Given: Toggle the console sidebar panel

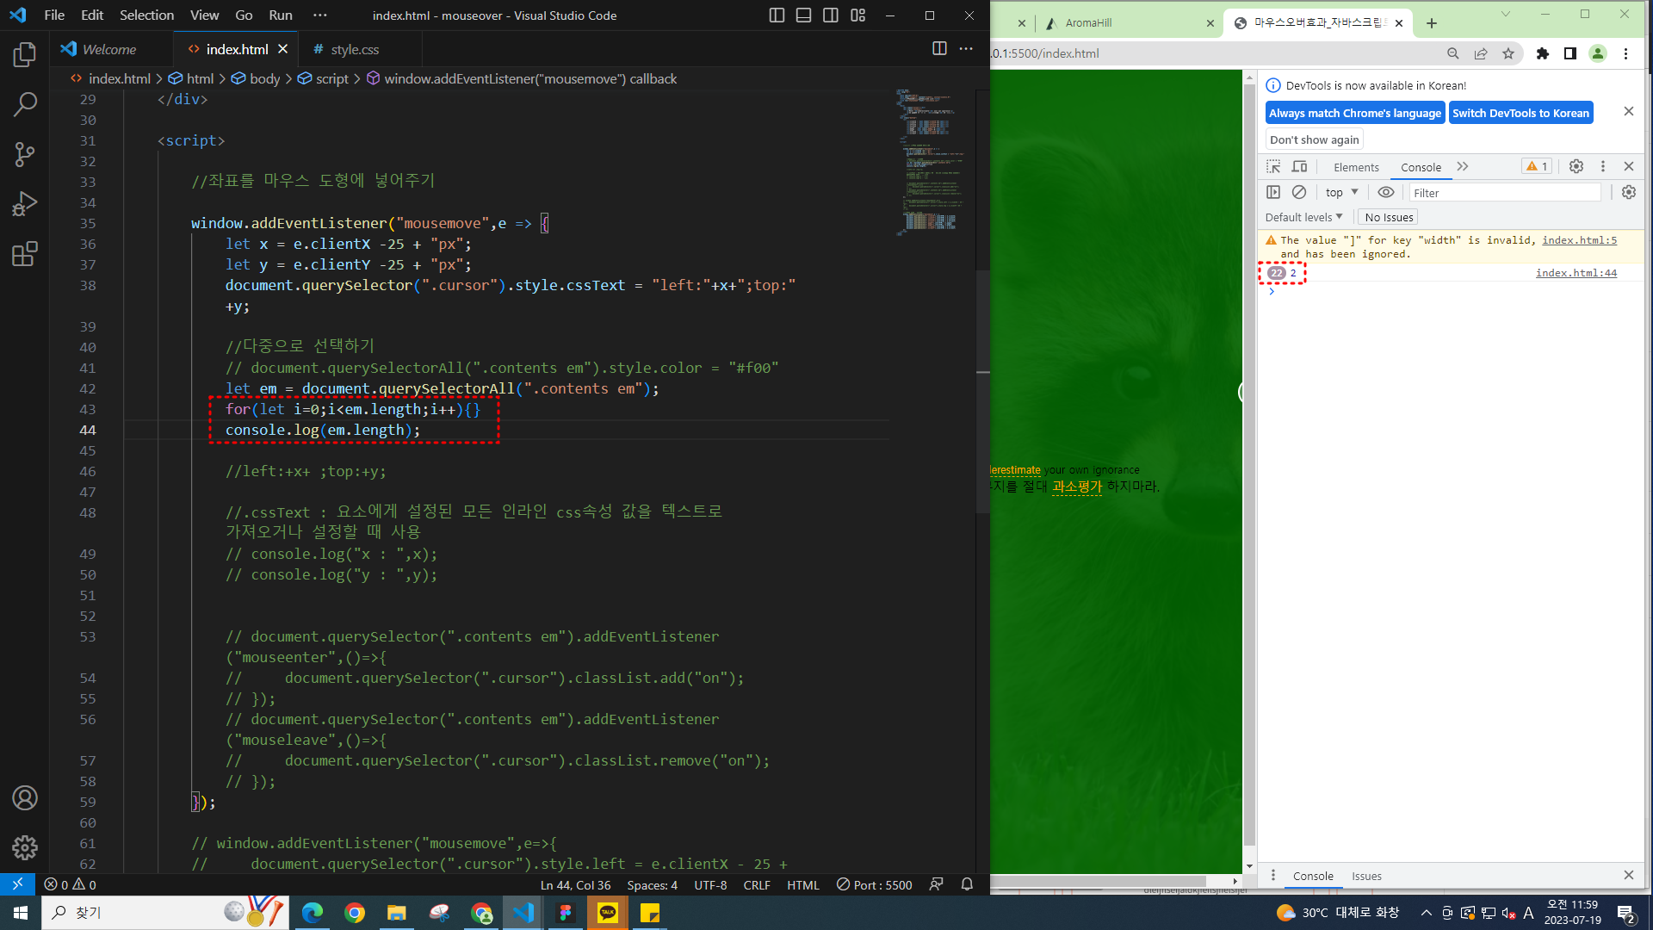Looking at the screenshot, I should (1273, 192).
